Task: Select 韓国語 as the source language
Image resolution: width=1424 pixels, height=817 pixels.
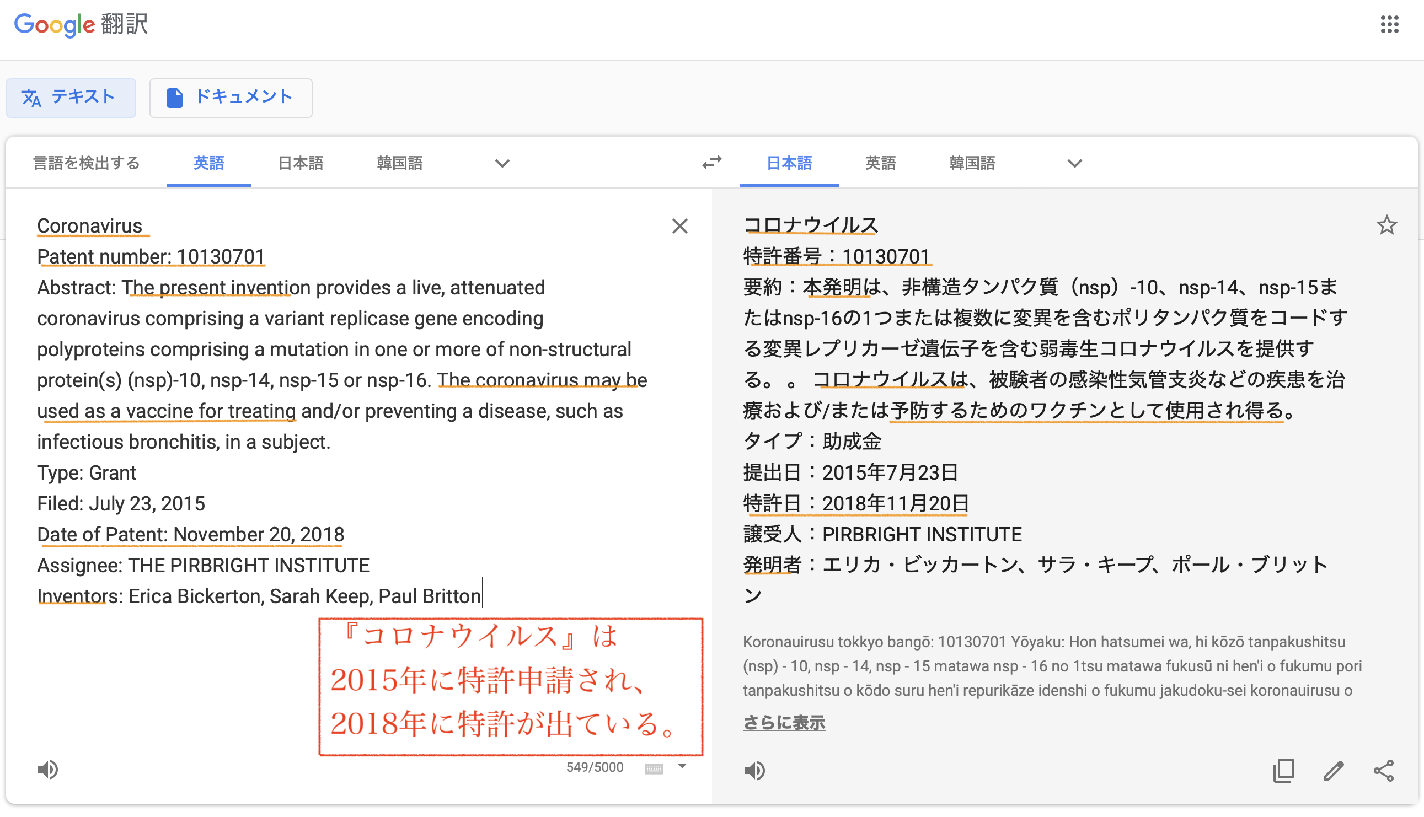Action: [x=400, y=163]
